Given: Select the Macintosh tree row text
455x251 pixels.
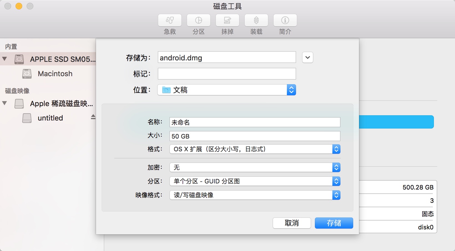Looking at the screenshot, I should pos(55,74).
